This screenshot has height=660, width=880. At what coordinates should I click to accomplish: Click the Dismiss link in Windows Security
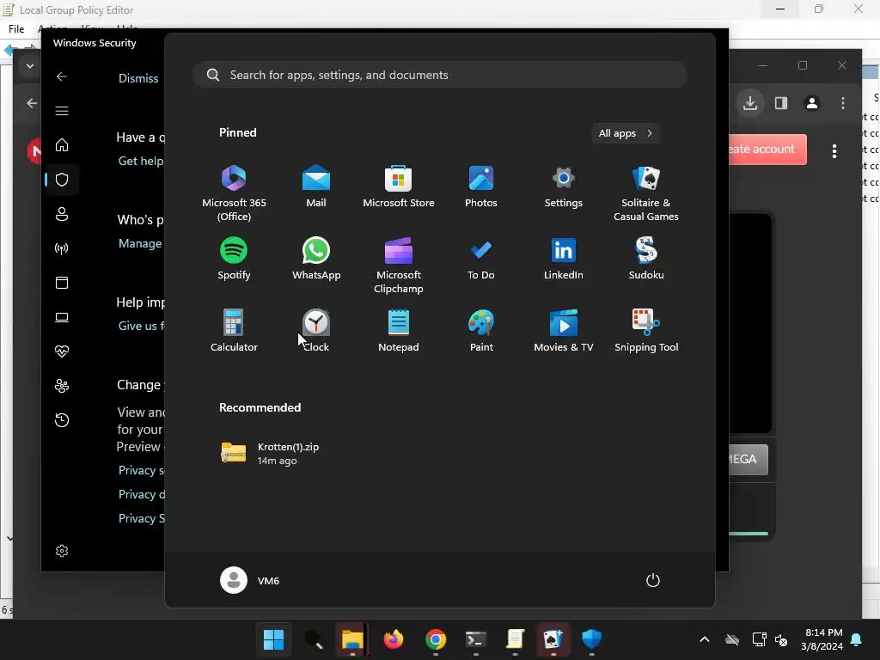point(138,78)
